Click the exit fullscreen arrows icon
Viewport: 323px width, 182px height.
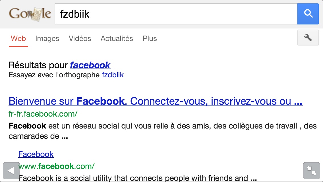[312, 171]
